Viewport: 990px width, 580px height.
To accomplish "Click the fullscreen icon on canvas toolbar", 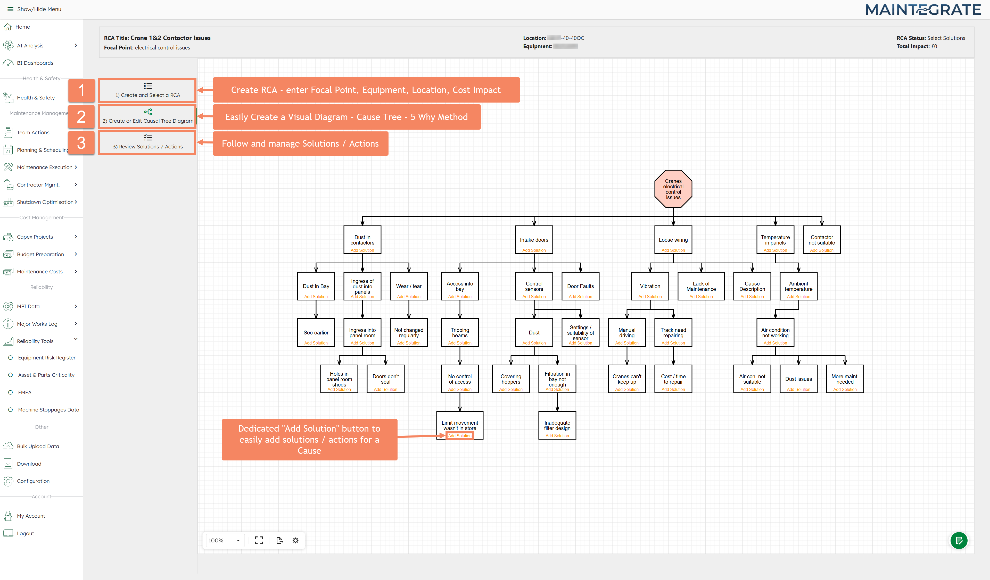I will [259, 540].
